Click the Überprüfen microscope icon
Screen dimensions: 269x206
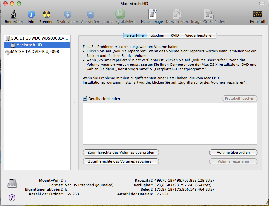(x=13, y=14)
